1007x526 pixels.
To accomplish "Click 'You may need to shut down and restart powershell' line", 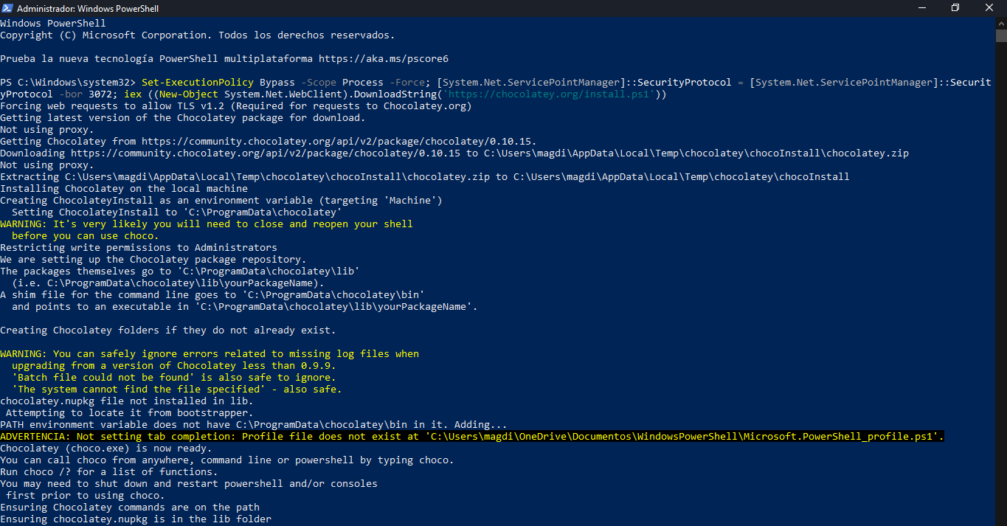I will coord(189,484).
